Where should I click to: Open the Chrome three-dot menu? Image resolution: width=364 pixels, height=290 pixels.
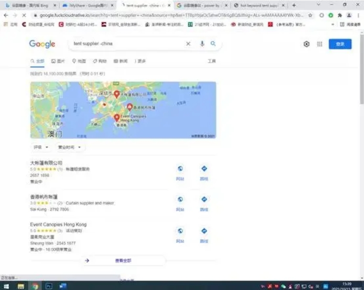pyautogui.click(x=358, y=16)
